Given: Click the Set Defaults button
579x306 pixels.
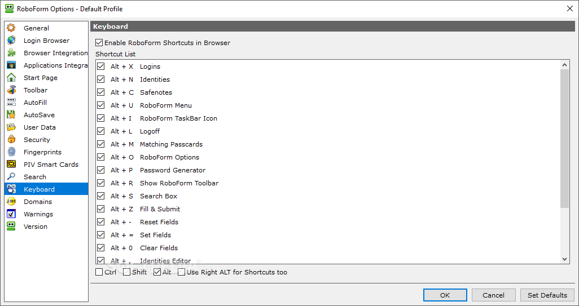Looking at the screenshot, I should coord(547,295).
